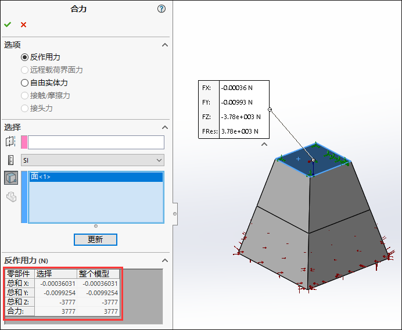Click the pink reference geometry input field
The image size is (402, 330).
96,142
